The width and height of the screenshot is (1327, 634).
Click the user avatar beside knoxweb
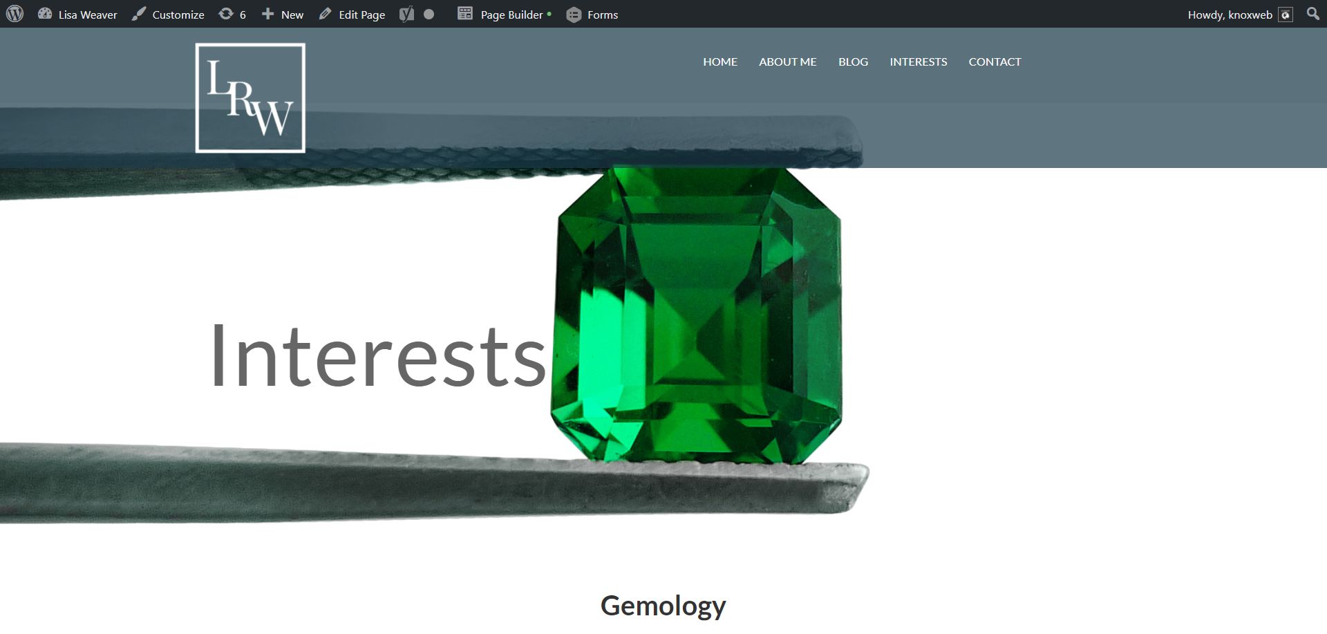tap(1286, 15)
